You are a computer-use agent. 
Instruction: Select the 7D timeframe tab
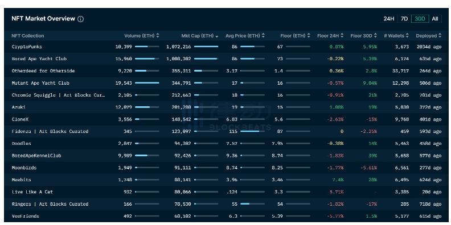click(x=404, y=19)
